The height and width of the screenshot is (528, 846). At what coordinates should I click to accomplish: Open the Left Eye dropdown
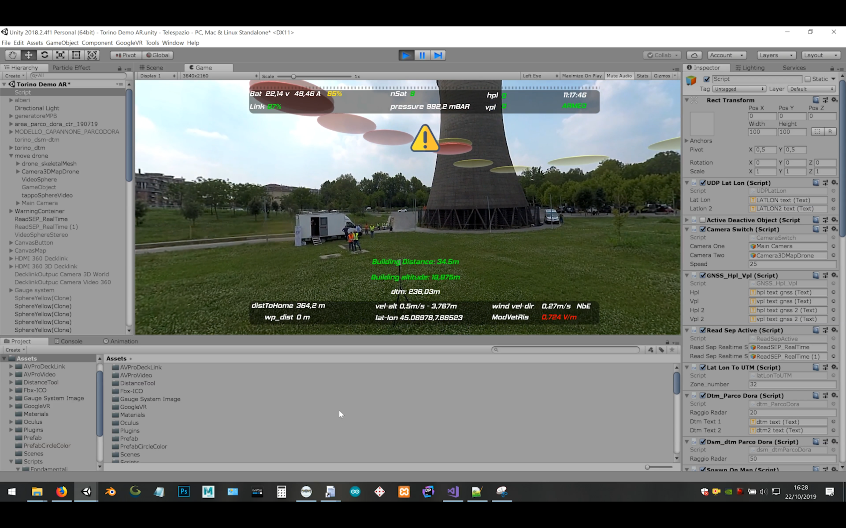point(540,76)
